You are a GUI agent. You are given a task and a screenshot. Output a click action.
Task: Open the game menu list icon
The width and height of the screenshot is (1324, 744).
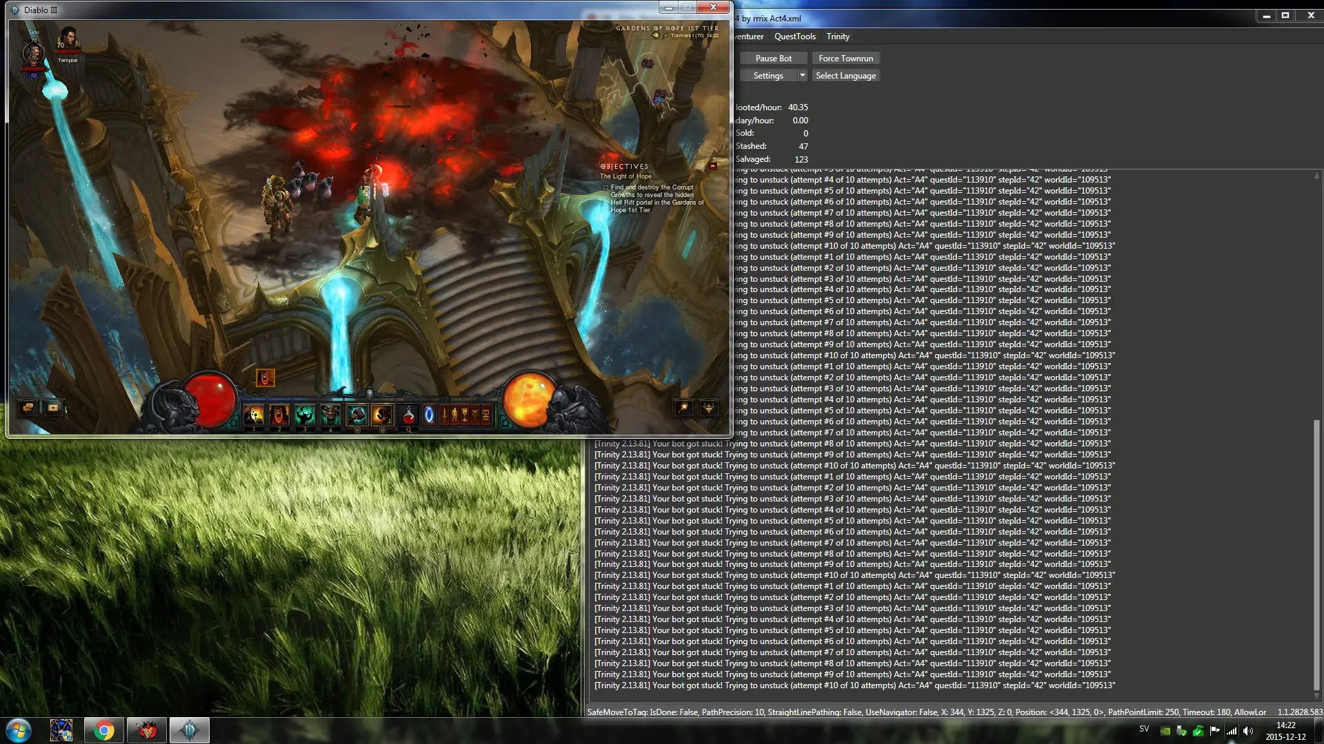pyautogui.click(x=485, y=415)
